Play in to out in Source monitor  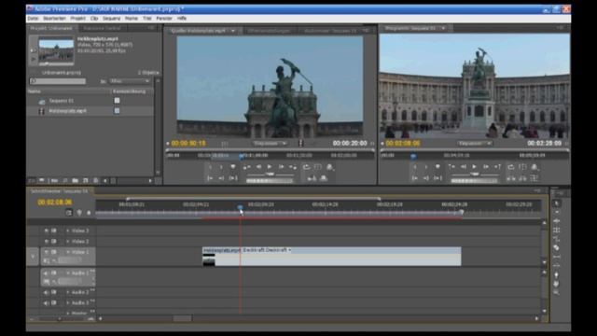(233, 178)
